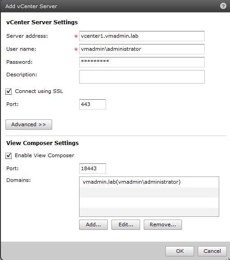This screenshot has height=260, width=230.
Task: Click the Add vCenter Server title bar
Action: click(115, 6)
